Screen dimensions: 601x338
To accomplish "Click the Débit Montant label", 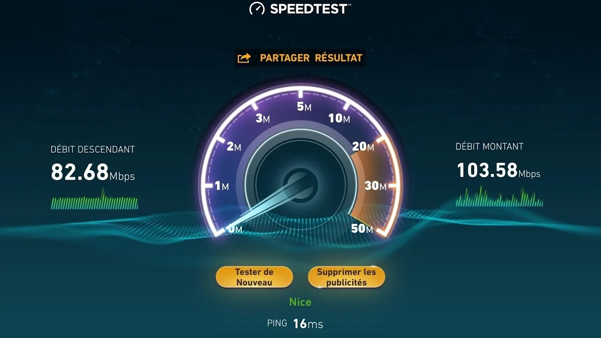I will pyautogui.click(x=489, y=146).
